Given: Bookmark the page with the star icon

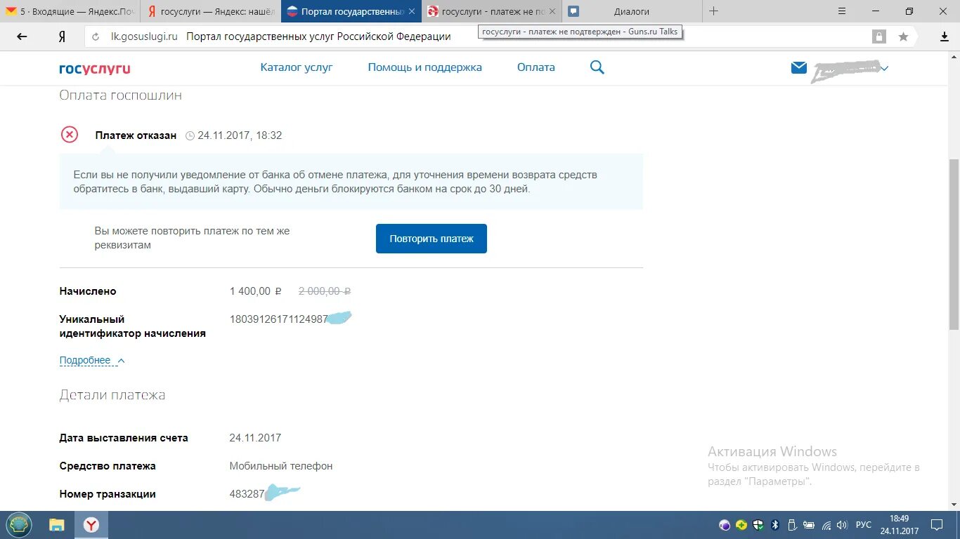Looking at the screenshot, I should 903,36.
